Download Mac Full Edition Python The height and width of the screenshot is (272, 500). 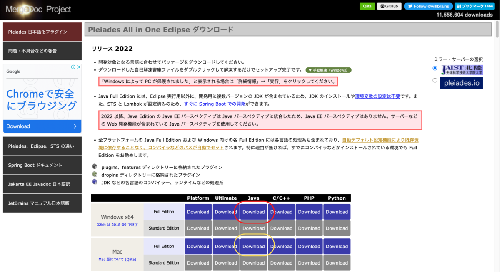[x=337, y=246]
